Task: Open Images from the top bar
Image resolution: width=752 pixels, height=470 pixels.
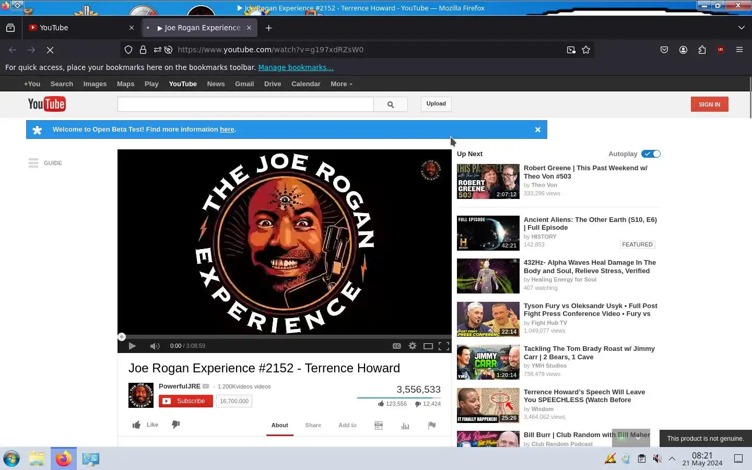Action: [95, 84]
